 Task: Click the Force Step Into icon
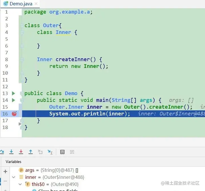click(x=21, y=152)
